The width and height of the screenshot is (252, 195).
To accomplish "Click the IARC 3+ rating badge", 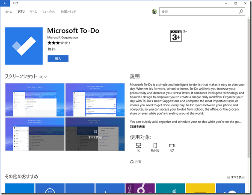I will point(176,36).
